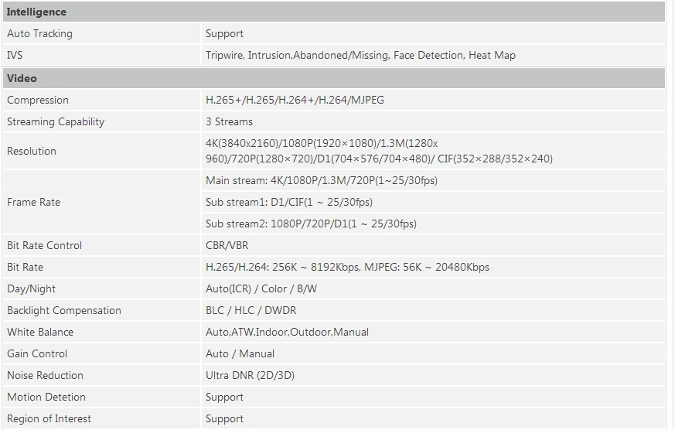The height and width of the screenshot is (430, 675).
Task: Select the Auto Tracking row label
Action: 39,34
